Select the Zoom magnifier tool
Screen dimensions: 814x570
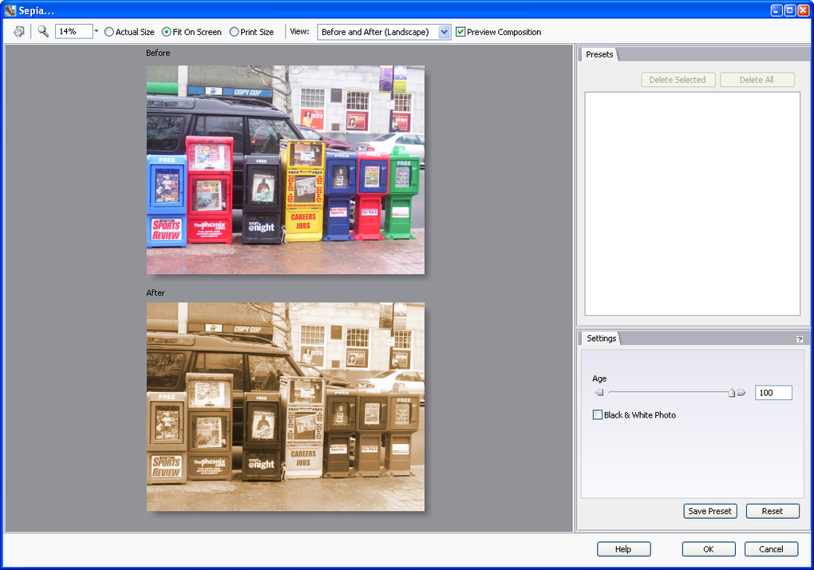tap(43, 32)
